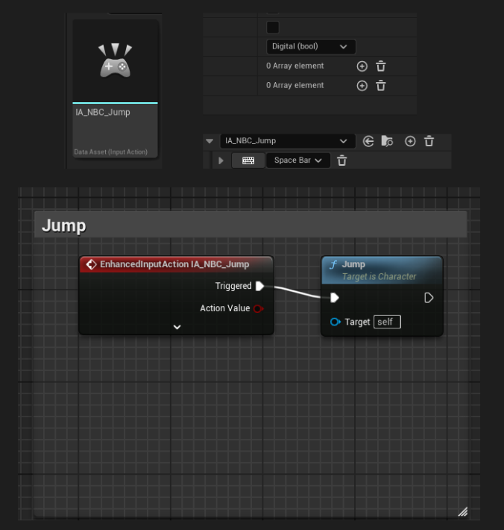Image resolution: width=504 pixels, height=530 pixels.
Task: Add element to first 0 Array element row
Action: click(362, 66)
